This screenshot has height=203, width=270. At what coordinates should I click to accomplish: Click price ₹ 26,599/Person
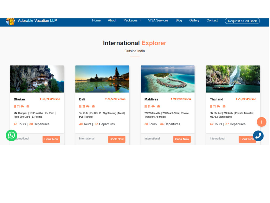click(x=115, y=99)
